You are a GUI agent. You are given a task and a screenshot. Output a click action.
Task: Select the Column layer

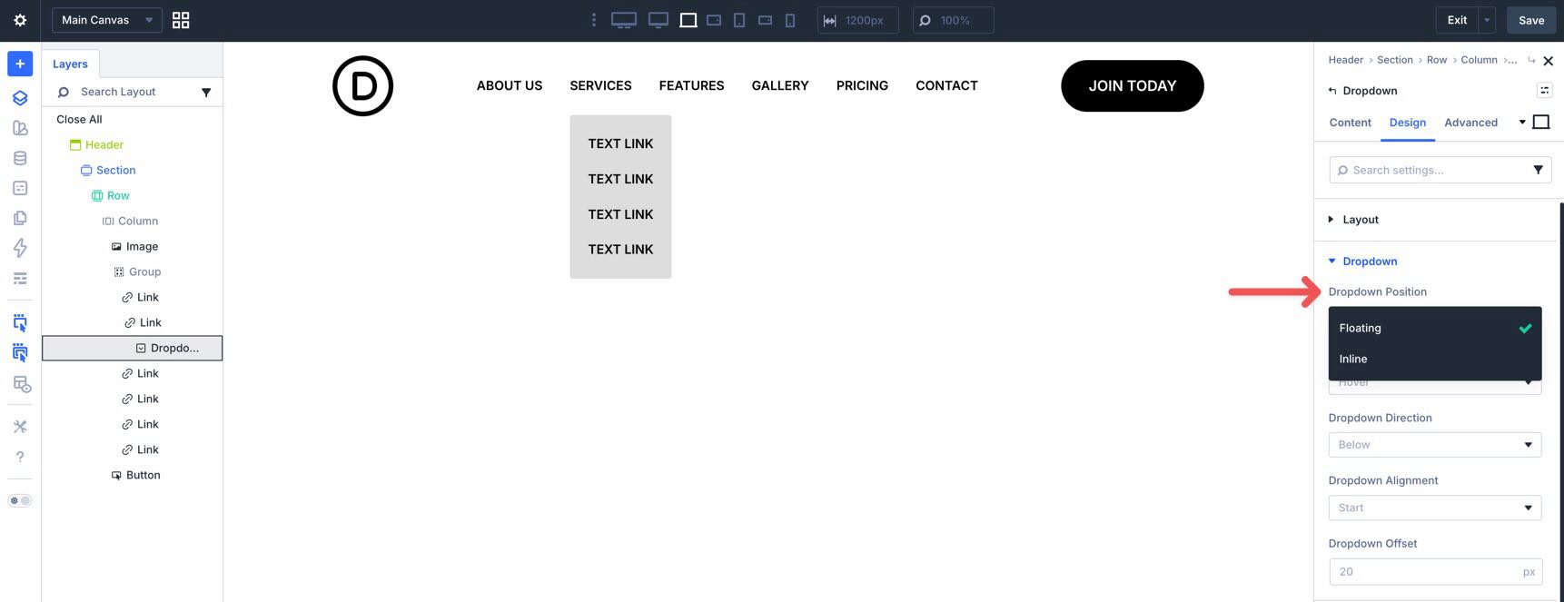point(137,221)
